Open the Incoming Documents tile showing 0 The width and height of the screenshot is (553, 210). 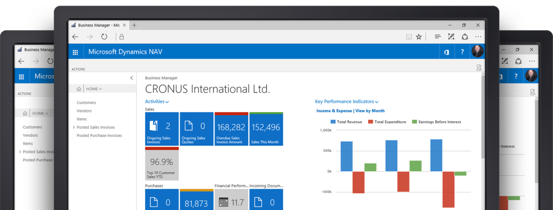point(266,199)
